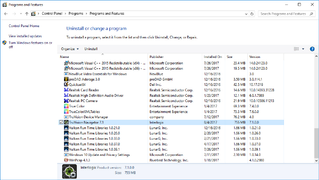Click publisher "Riverbed Technology, Inc."
Screen dimensions: 319x180
point(169,160)
